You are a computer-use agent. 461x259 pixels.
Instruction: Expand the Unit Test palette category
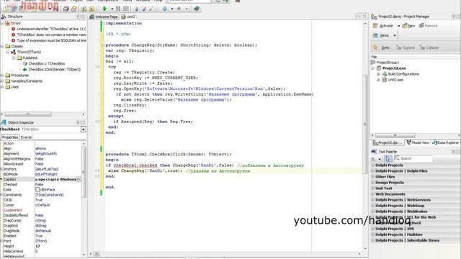pyautogui.click(x=373, y=188)
